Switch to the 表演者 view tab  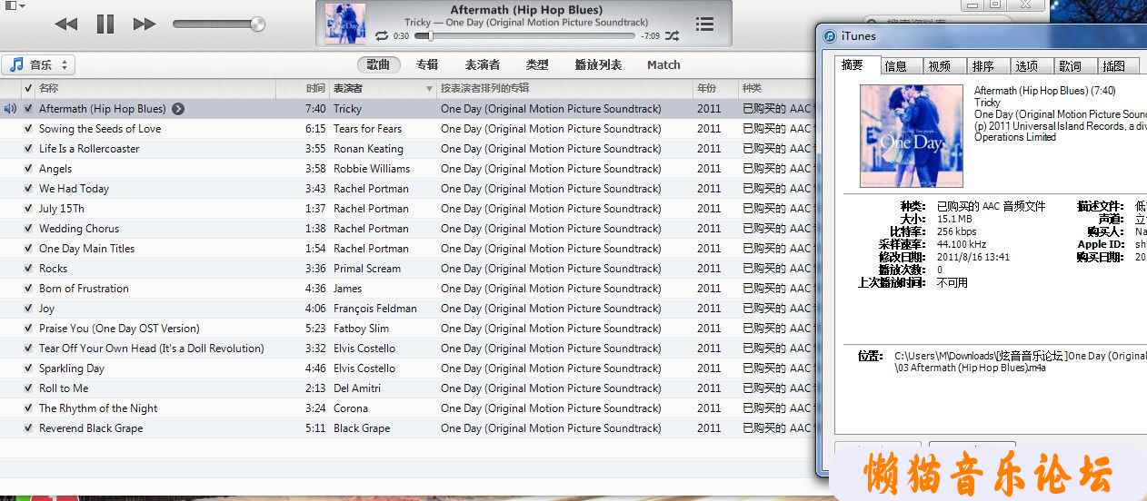[x=483, y=65]
